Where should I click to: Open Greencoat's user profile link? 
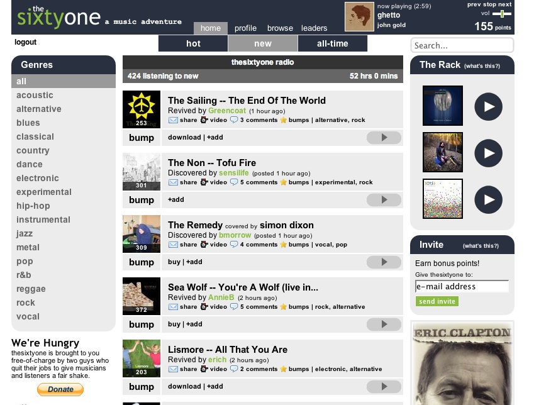tap(227, 111)
